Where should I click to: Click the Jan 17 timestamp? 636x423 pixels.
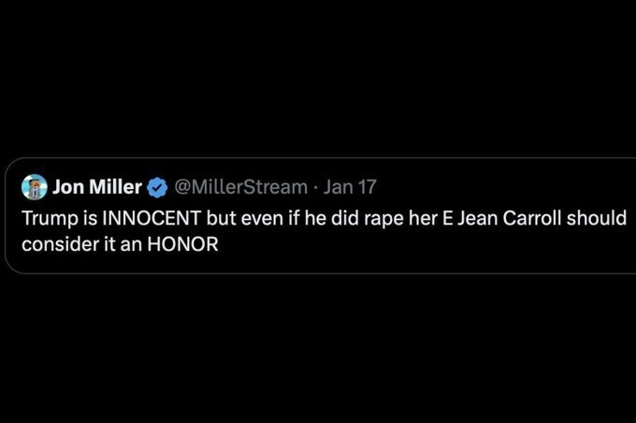click(x=350, y=187)
